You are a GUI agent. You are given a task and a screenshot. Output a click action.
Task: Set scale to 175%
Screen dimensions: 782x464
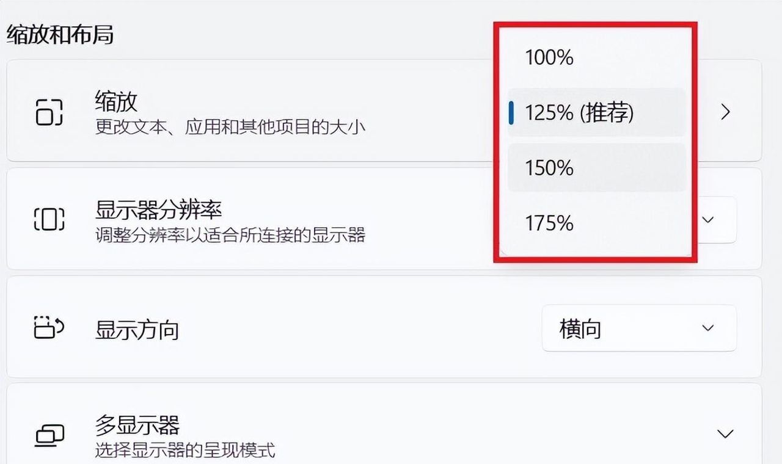(549, 223)
